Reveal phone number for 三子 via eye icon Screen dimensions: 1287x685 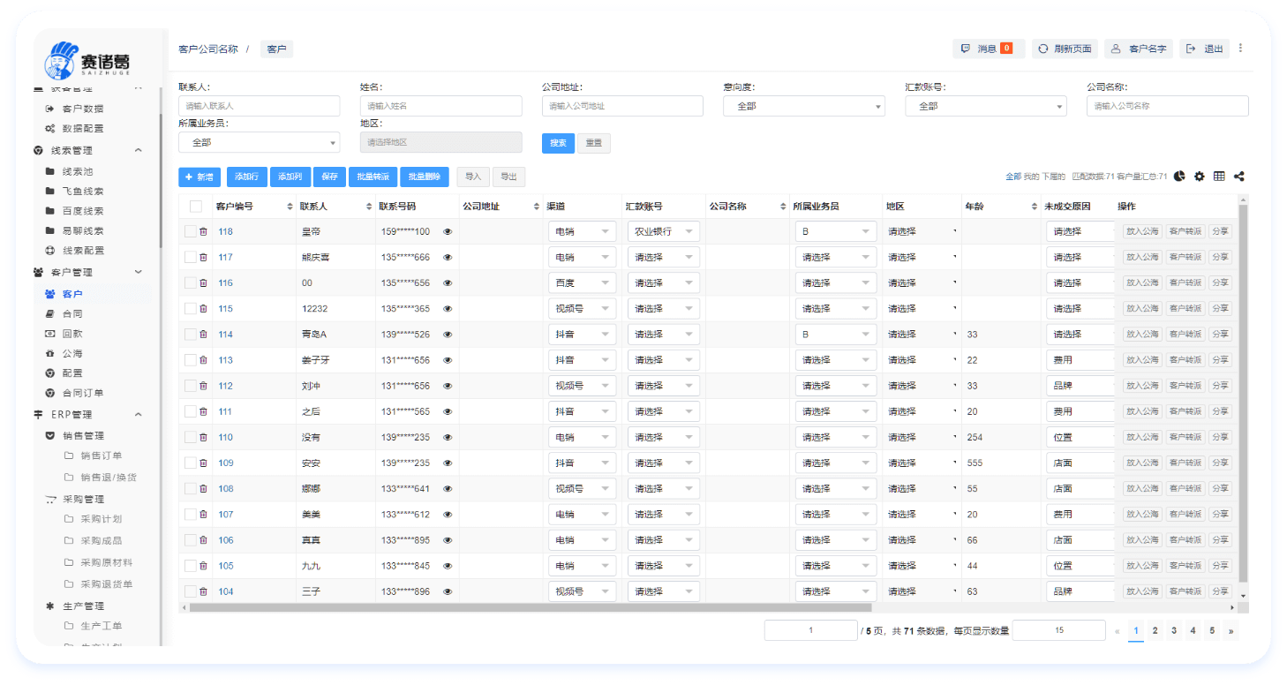[448, 591]
